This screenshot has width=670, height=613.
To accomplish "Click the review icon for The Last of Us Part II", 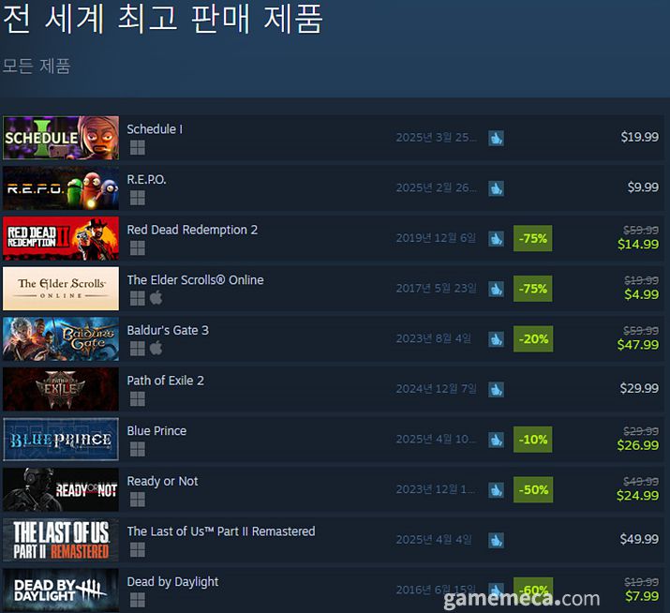I will click(496, 540).
